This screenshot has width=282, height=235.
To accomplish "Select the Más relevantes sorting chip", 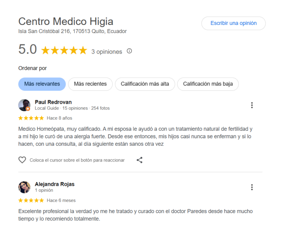I will (42, 84).
